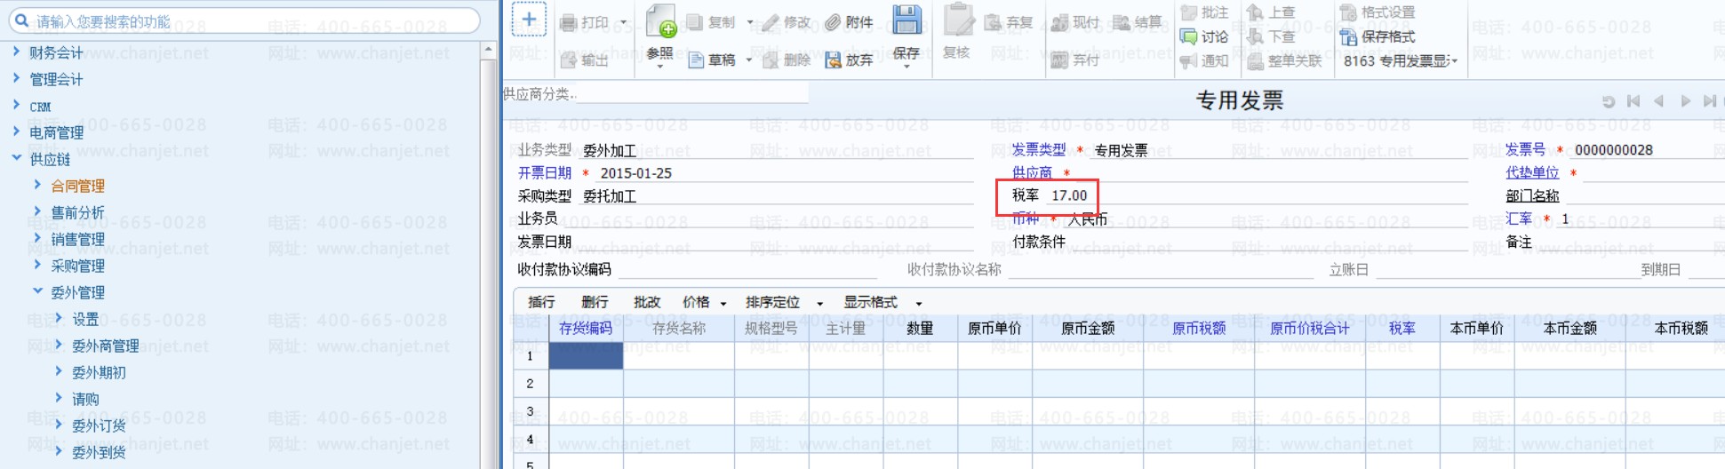The height and width of the screenshot is (469, 1725).
Task: Click 插行 to insert a row
Action: click(x=541, y=303)
